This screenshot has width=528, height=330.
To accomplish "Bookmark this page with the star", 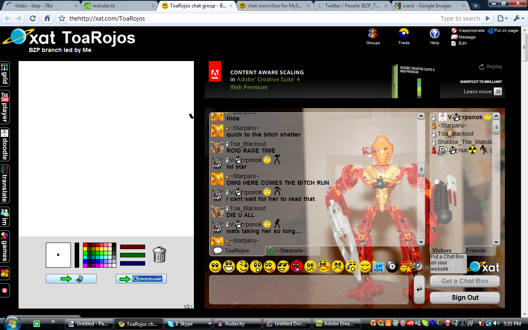I will [x=62, y=19].
